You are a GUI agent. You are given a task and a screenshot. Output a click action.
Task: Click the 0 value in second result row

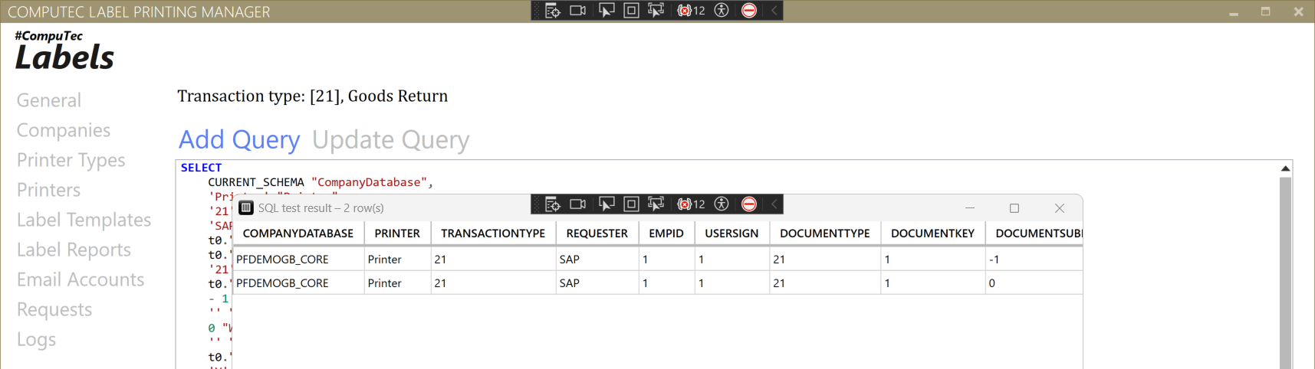click(x=991, y=283)
